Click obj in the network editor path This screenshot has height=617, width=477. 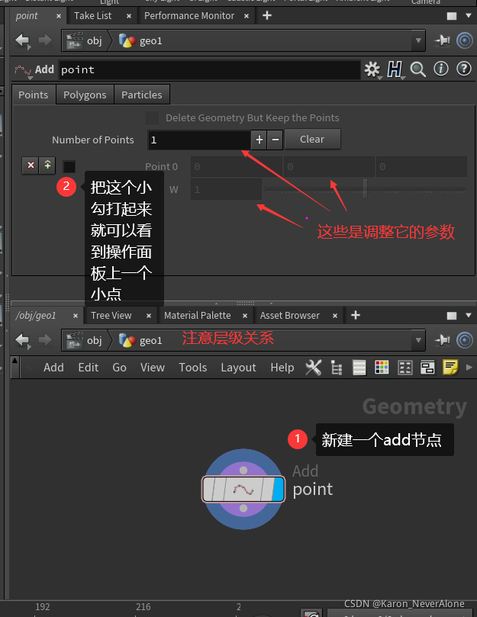[84, 340]
